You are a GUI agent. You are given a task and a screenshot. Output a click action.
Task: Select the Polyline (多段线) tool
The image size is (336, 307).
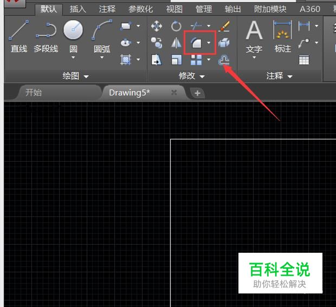click(x=46, y=36)
